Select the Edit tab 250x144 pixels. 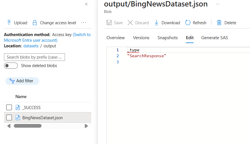190,38
